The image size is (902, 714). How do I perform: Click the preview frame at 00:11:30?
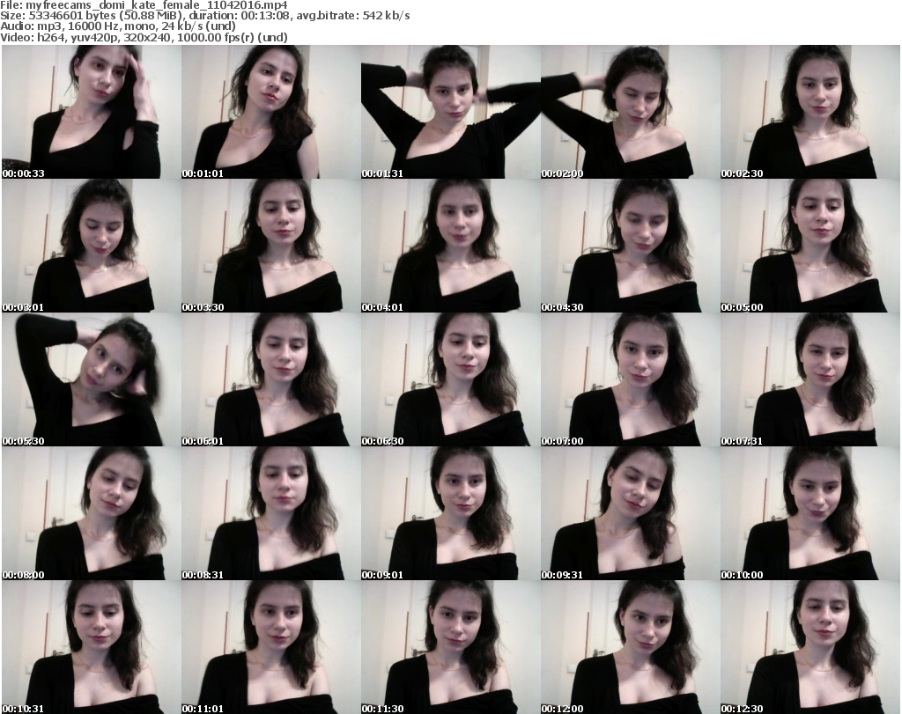[450, 647]
